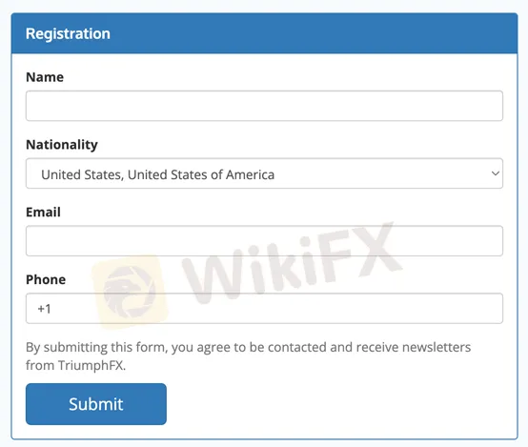
Task: Focus the Name input field
Action: (264, 106)
